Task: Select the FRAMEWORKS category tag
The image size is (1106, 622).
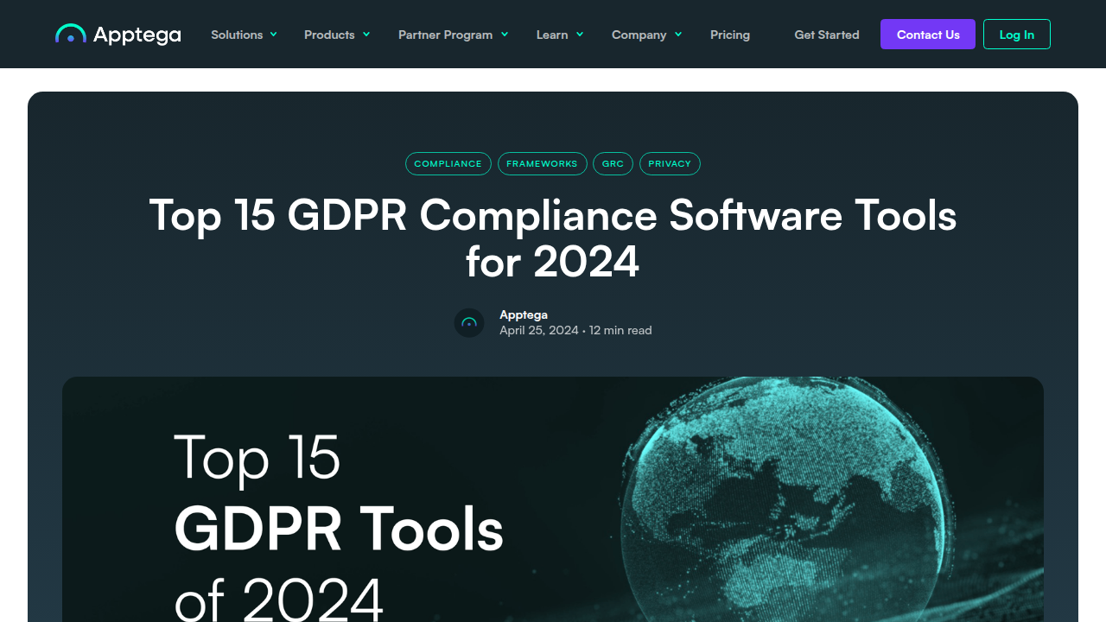Action: 543,163
